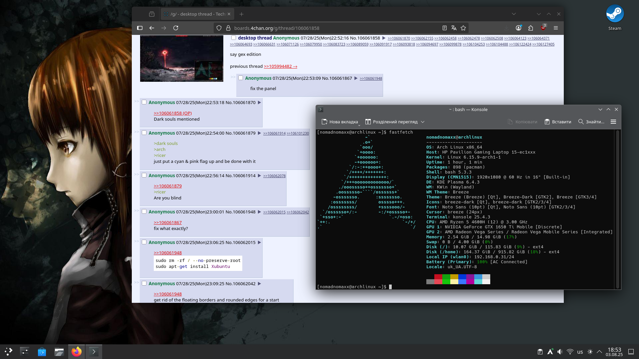The image size is (639, 359).
Task: Tick checkbox for post No.106061867
Action: 241,78
